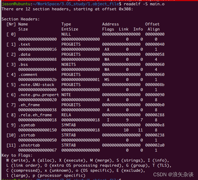Image resolution: width=198 pixels, height=180 pixels.
Task: Click the offset value '000000b0'
Action: click(x=155, y=105)
